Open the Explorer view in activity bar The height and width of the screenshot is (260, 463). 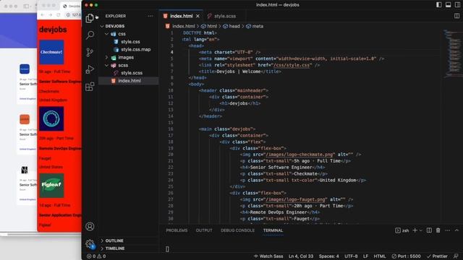[90, 18]
